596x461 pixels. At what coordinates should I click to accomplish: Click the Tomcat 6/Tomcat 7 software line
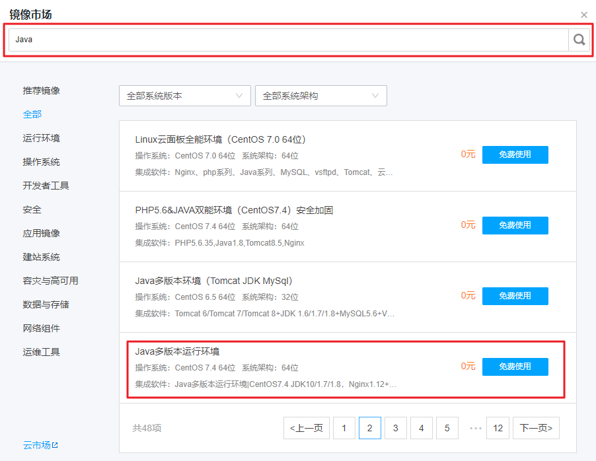[x=264, y=314]
